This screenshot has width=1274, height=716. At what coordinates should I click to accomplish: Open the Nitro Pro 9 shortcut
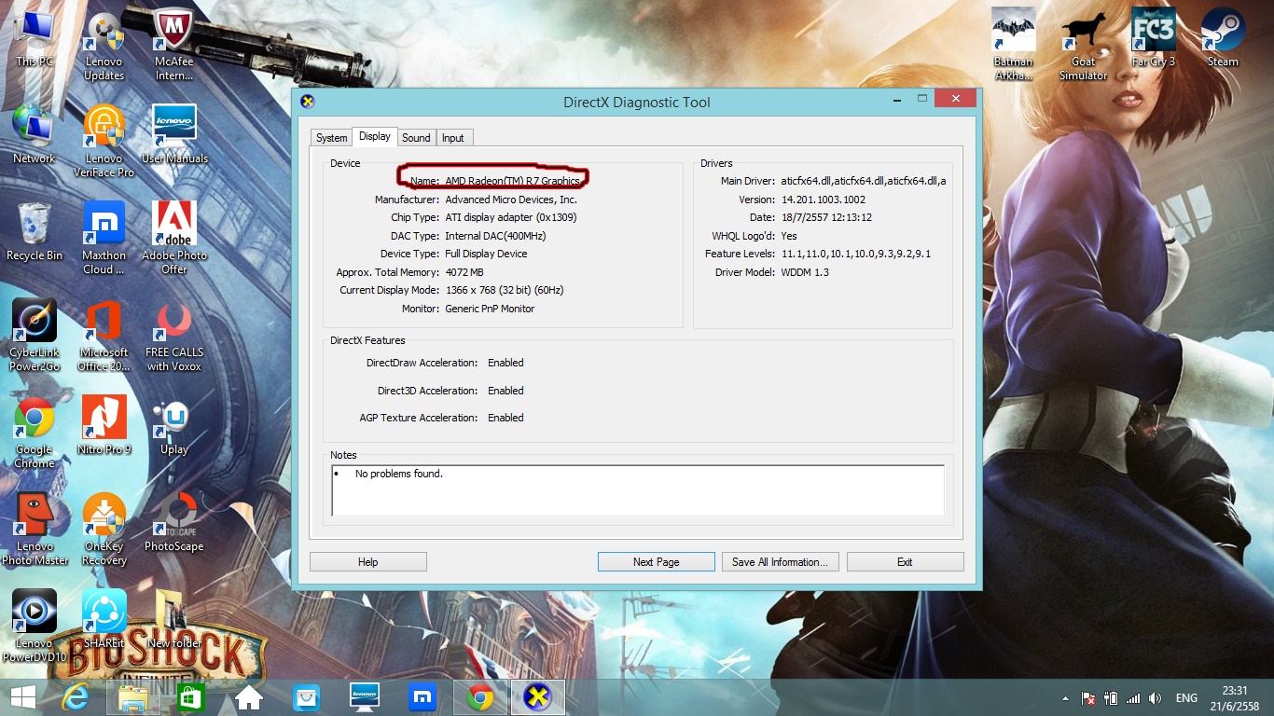click(x=104, y=426)
